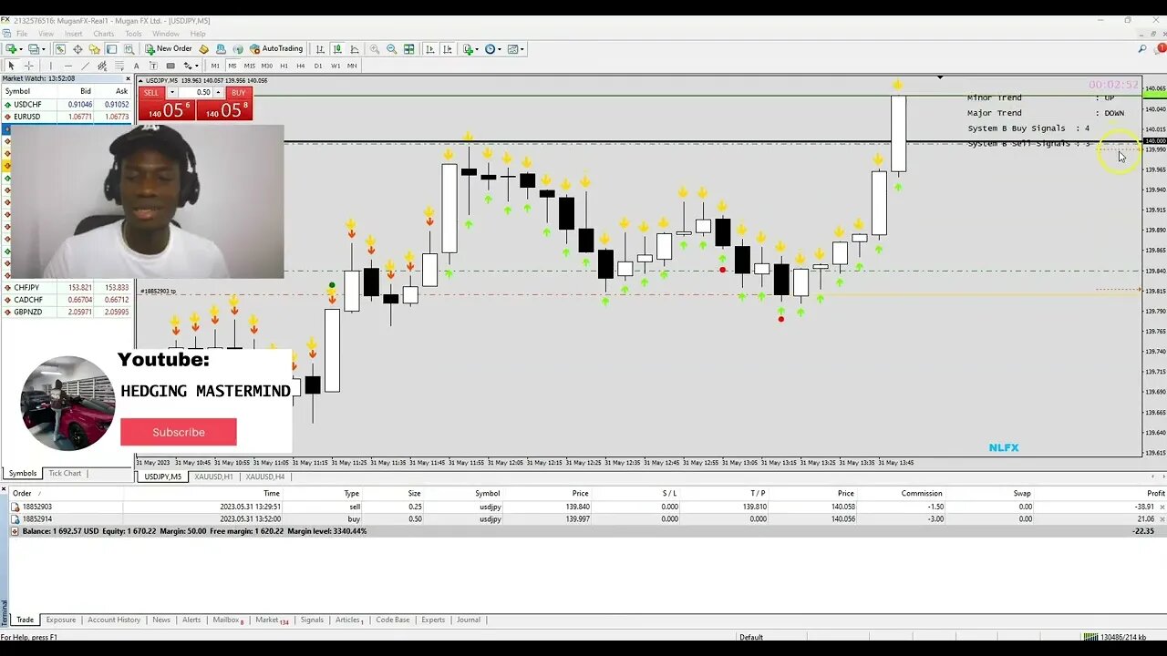Open the File menu
The height and width of the screenshot is (656, 1167).
point(22,34)
